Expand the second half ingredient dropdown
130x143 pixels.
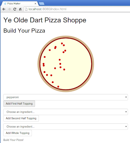(66, 112)
